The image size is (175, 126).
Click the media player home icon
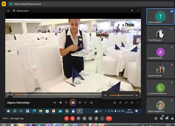(8, 11)
